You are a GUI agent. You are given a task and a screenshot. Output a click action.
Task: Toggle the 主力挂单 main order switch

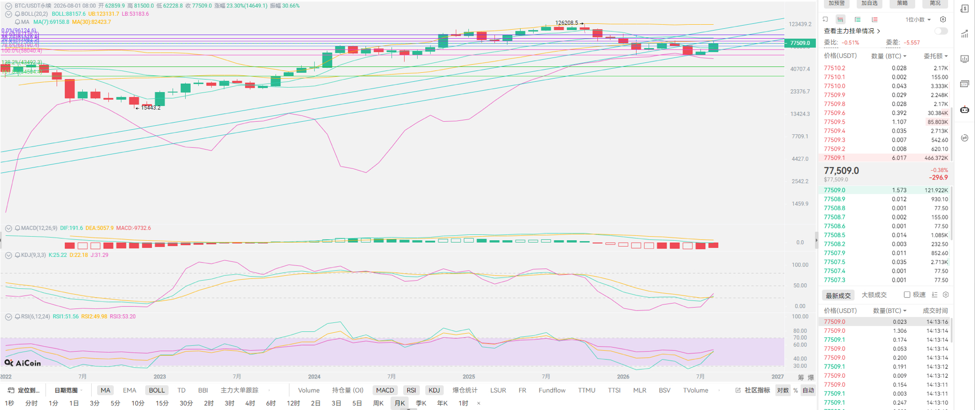[941, 31]
